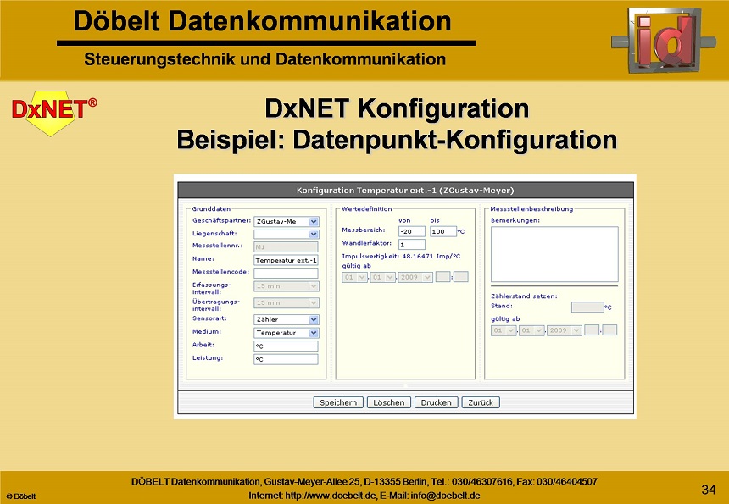Click the Messstellennr. field showing M1
This screenshot has height=504, width=729.
coord(286,247)
